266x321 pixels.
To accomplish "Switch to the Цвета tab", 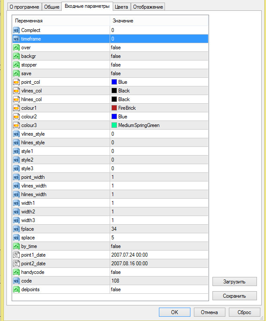I will point(121,7).
